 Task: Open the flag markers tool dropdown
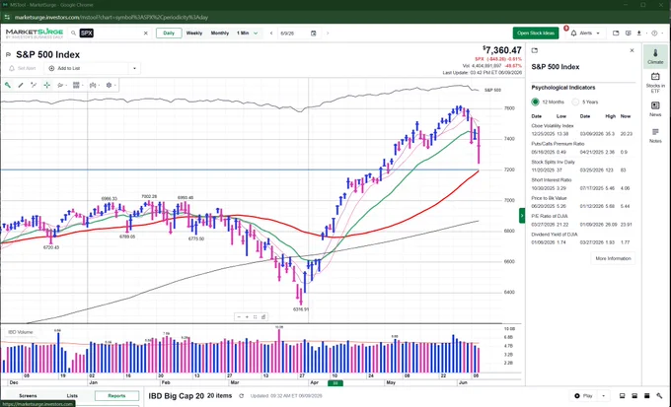(x=62, y=85)
